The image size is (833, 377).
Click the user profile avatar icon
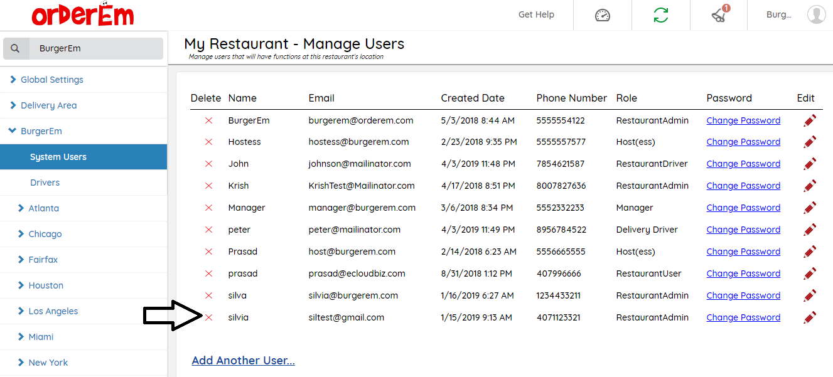(816, 14)
